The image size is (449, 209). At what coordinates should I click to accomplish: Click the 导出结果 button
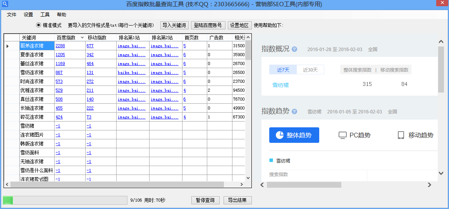pos(238,200)
